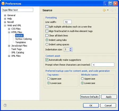
Task: Increase indentation size with up spinner
Action: [x=70, y=48]
